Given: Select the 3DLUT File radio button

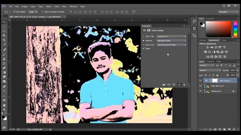Looking at the screenshot, I should click(x=143, y=36).
